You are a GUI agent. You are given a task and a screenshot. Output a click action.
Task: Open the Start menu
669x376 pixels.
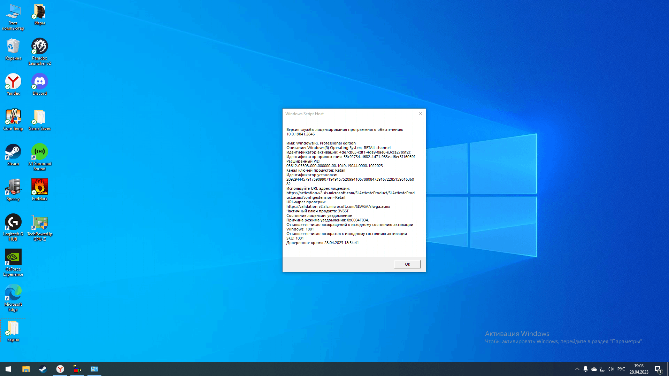point(8,369)
